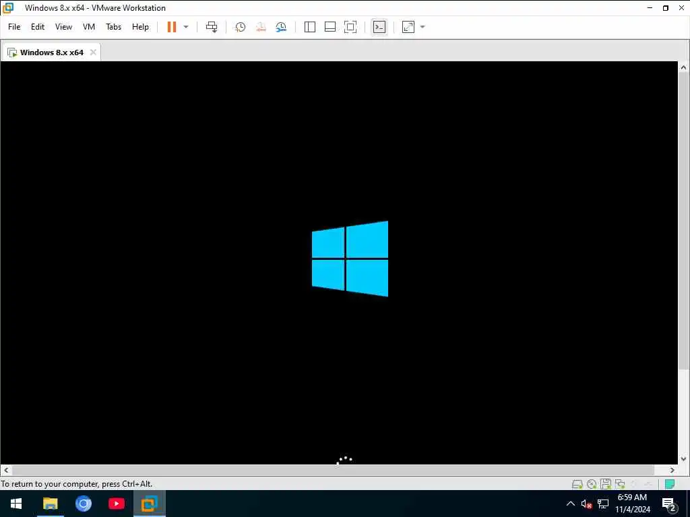The width and height of the screenshot is (690, 517).
Task: Open the File menu
Action: [14, 27]
